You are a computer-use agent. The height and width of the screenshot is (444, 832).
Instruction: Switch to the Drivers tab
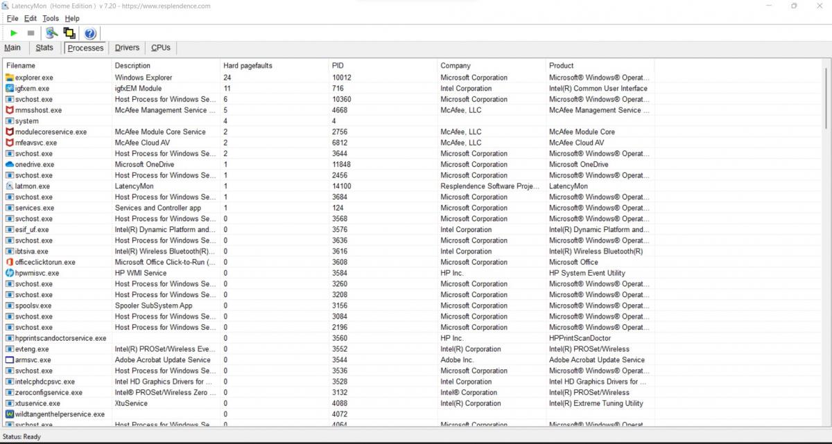(x=127, y=48)
